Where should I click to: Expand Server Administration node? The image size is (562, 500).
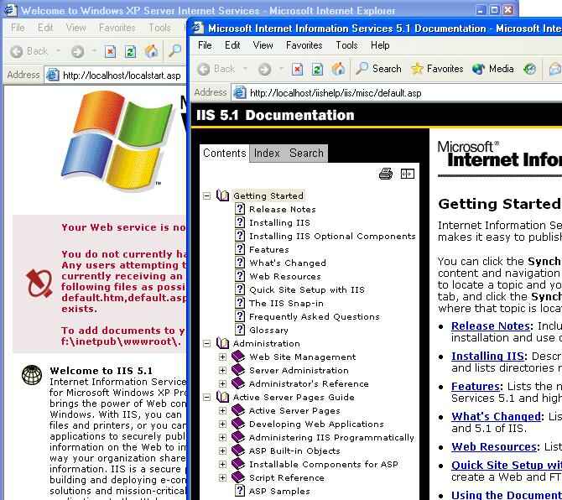pos(222,370)
